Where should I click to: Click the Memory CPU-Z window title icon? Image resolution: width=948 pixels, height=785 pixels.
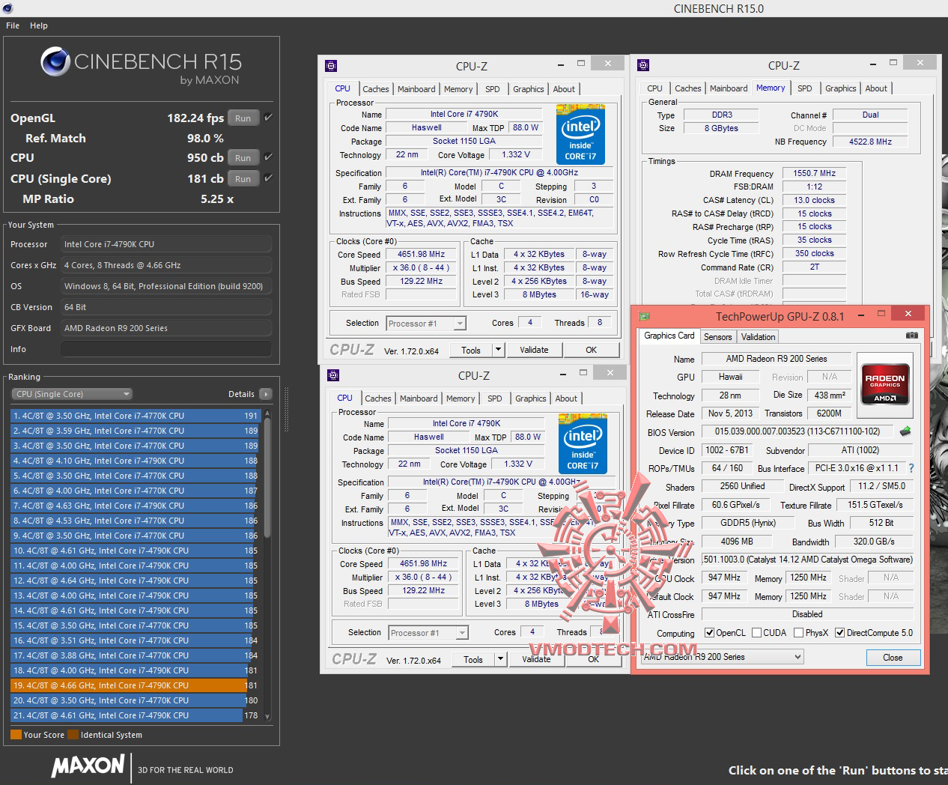(x=643, y=66)
